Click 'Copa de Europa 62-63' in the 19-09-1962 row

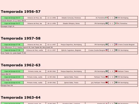[x=12, y=83]
